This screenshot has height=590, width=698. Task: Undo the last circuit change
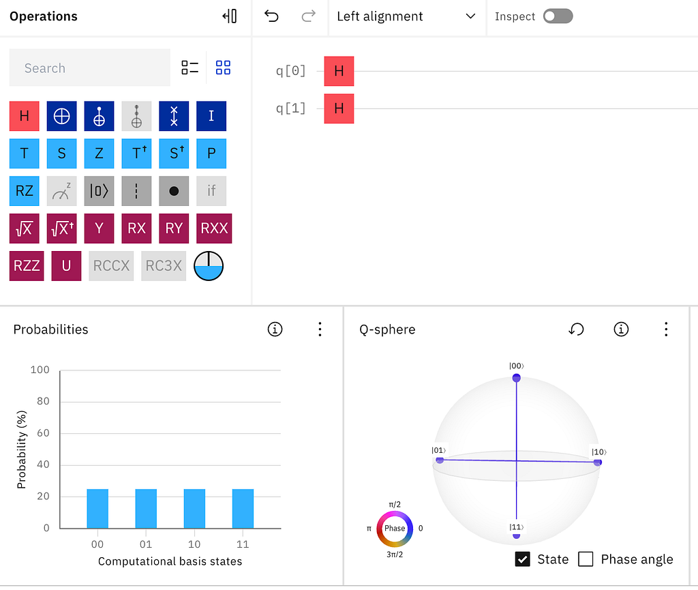[x=271, y=16]
